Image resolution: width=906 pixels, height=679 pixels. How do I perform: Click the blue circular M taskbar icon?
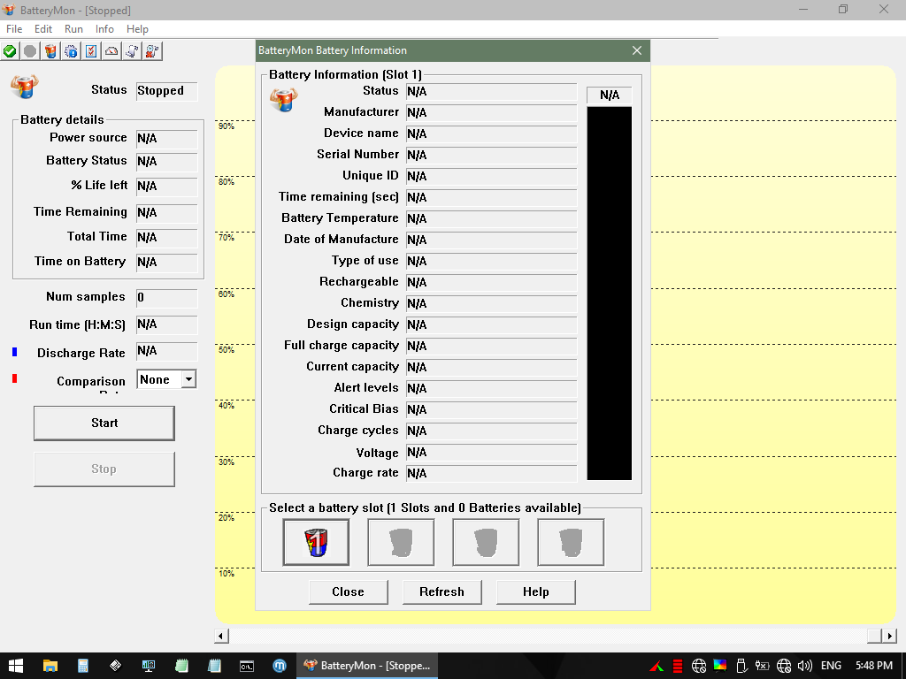pyautogui.click(x=280, y=666)
